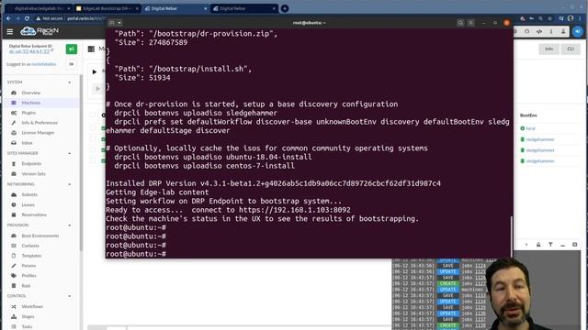This screenshot has height=330, width=588.
Task: Click the Machines list header icon
Action: tap(91, 49)
